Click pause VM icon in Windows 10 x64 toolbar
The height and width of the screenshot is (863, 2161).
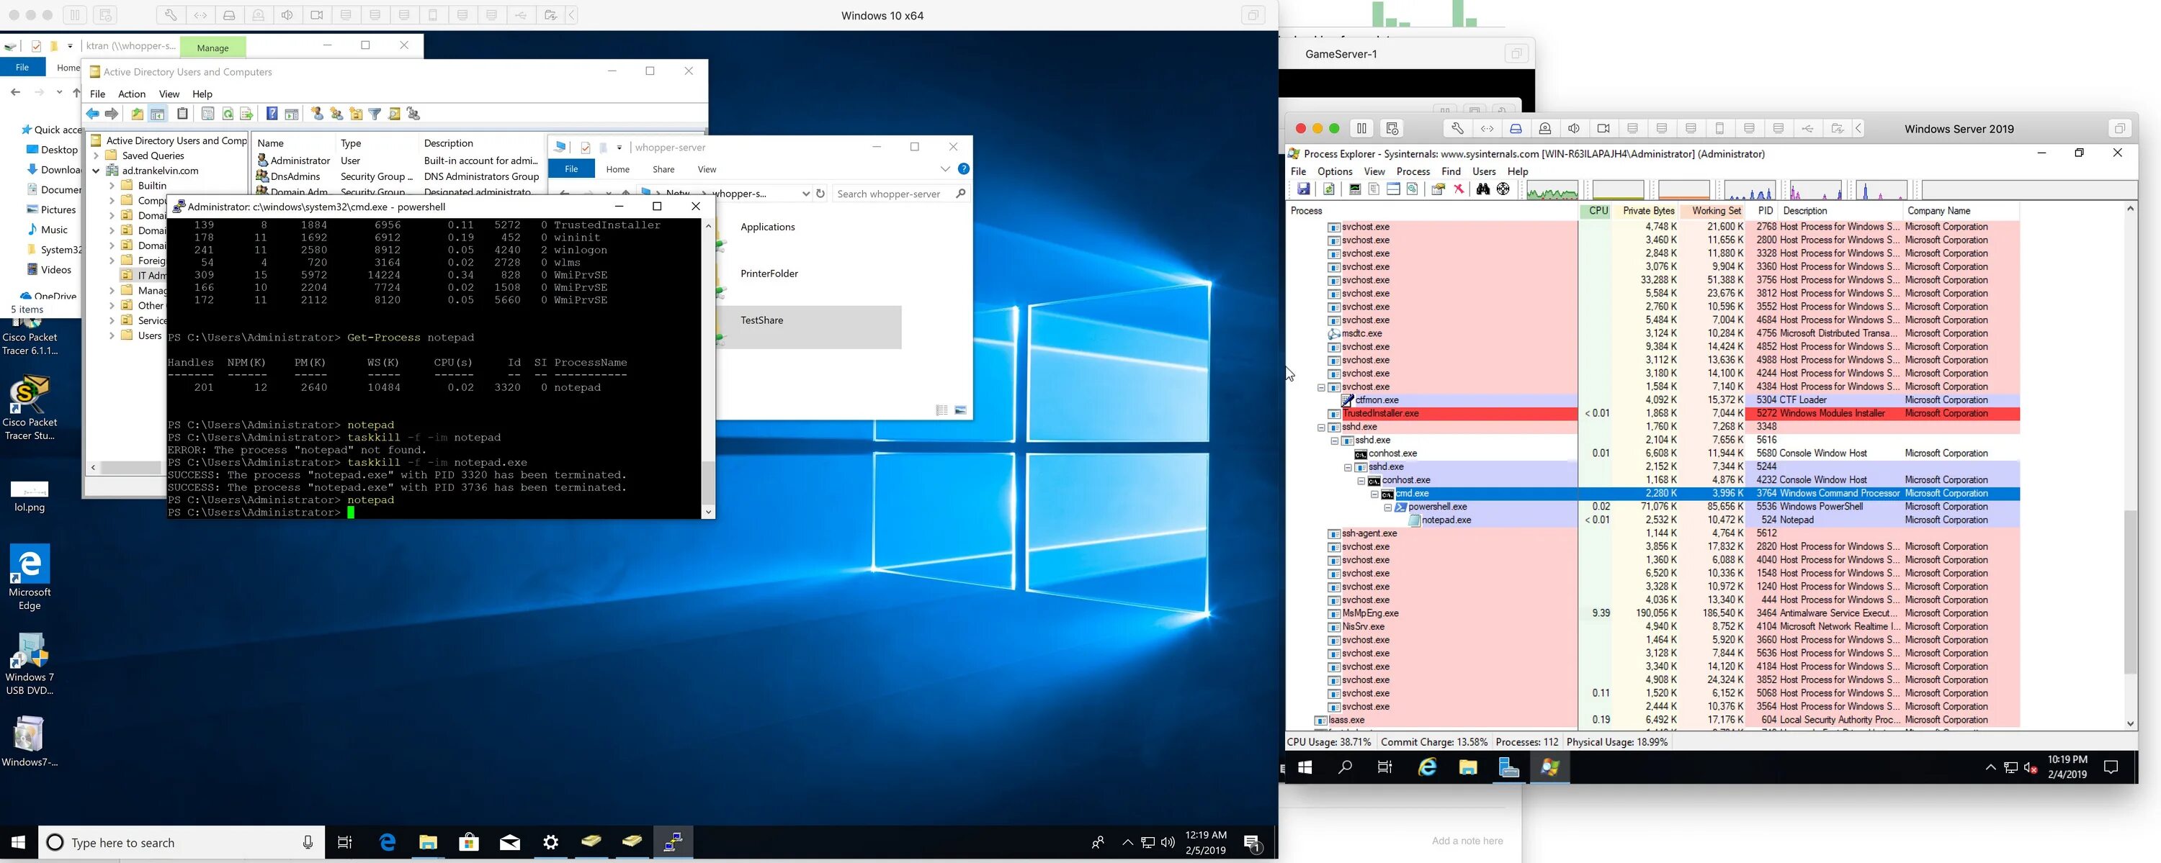75,15
